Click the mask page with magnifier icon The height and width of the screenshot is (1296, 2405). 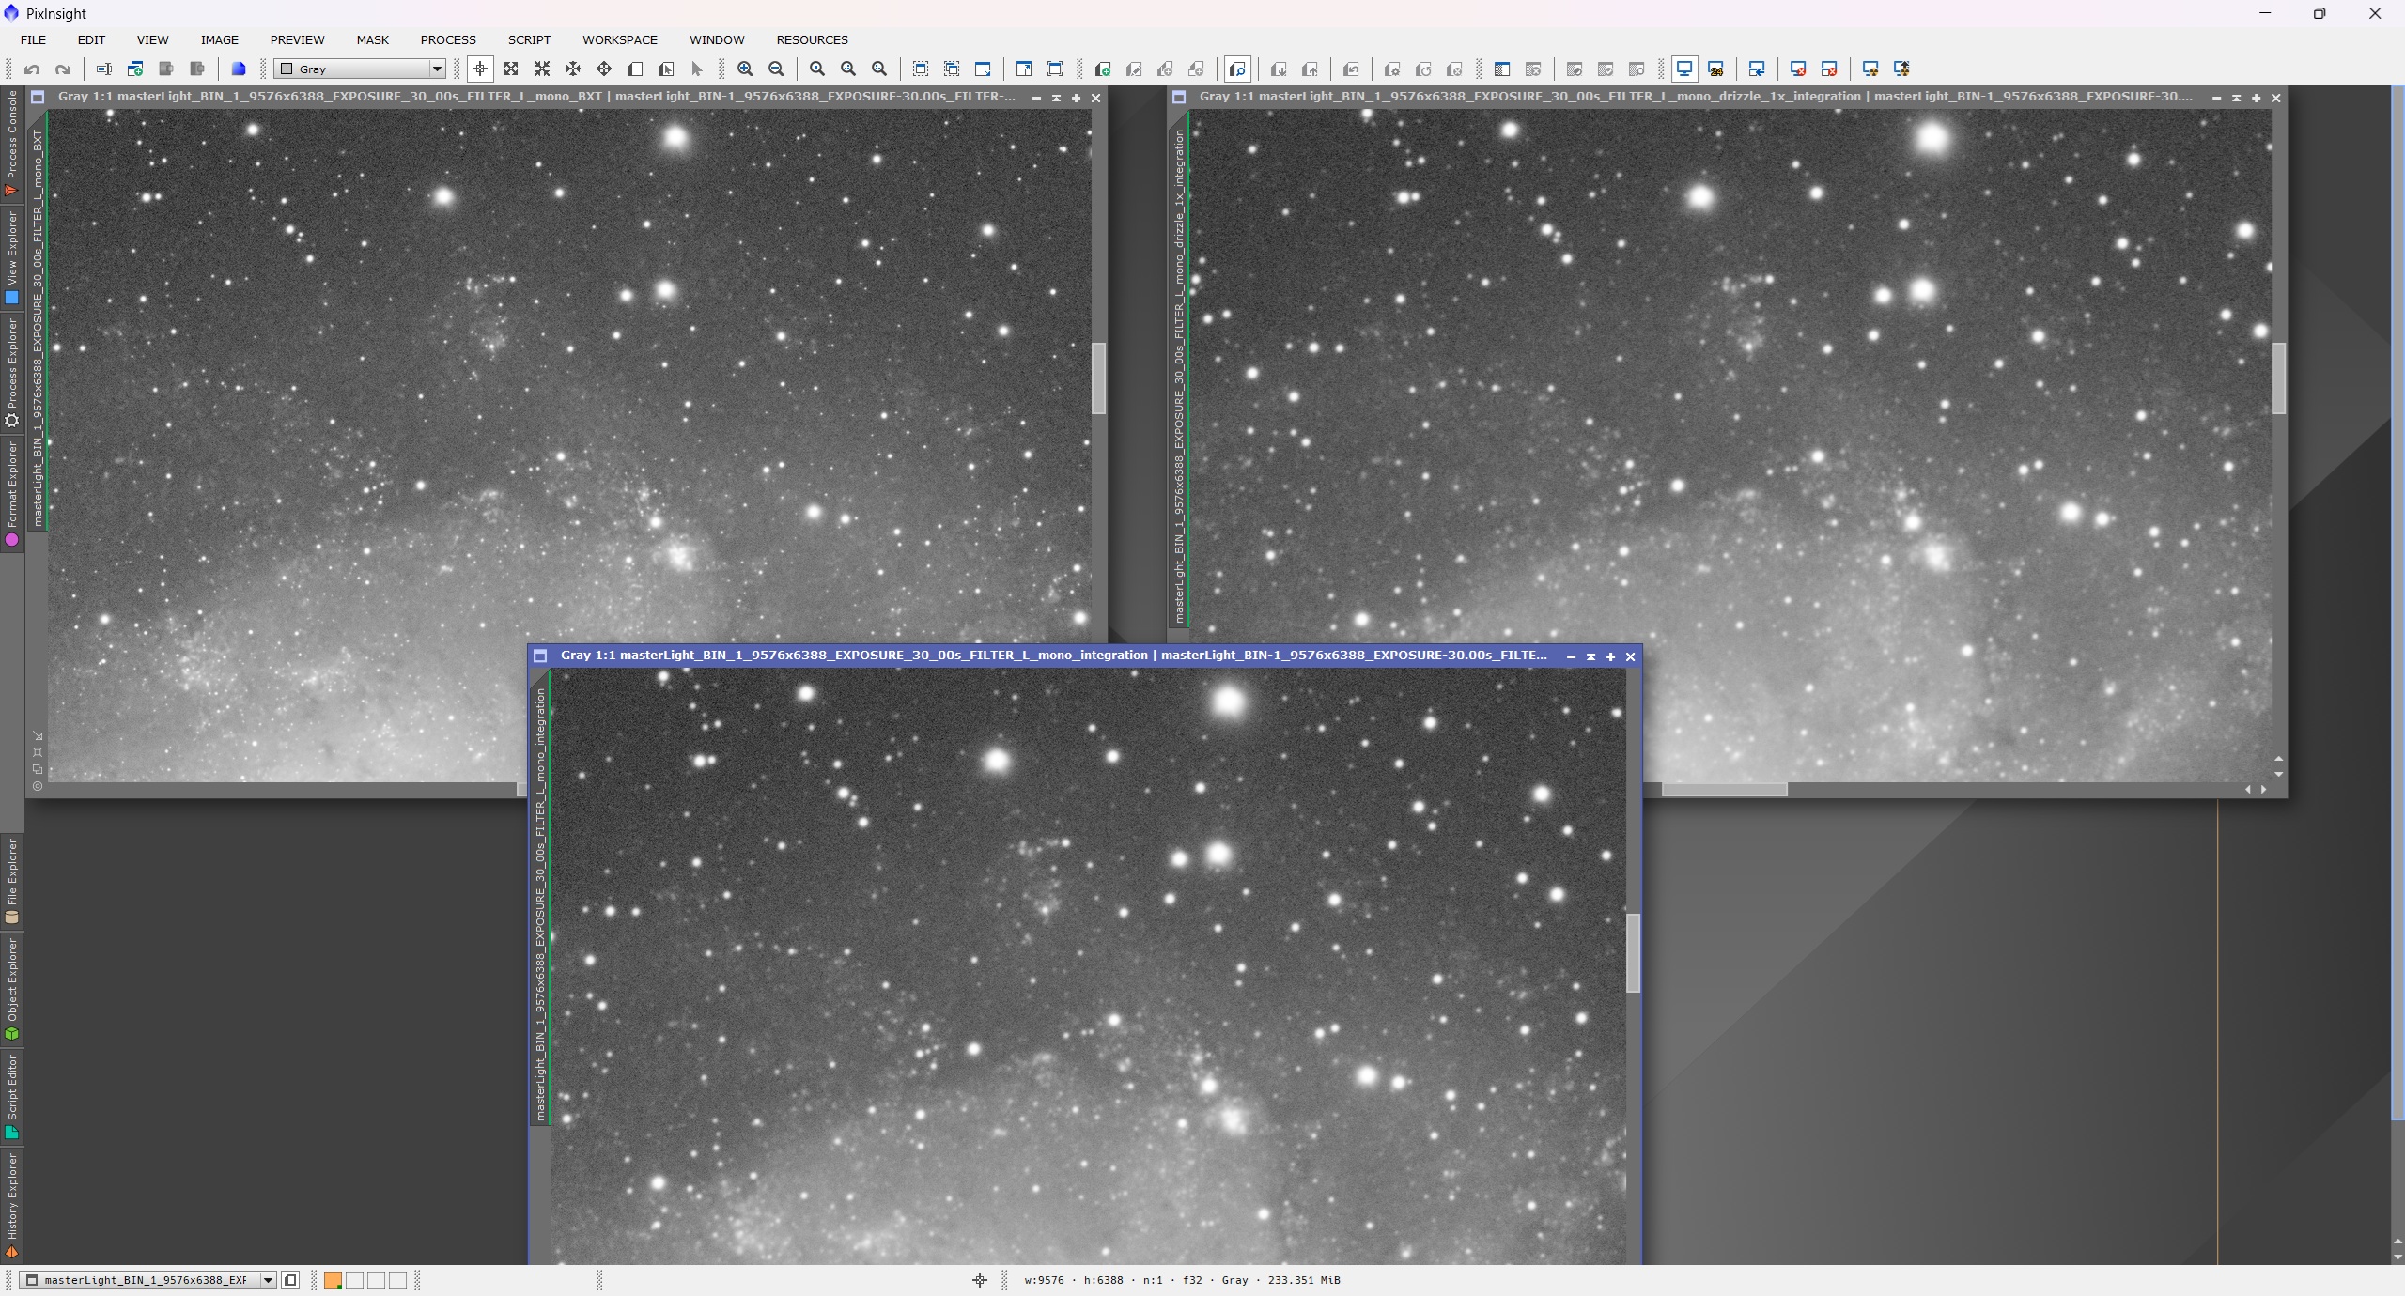click(x=1237, y=69)
